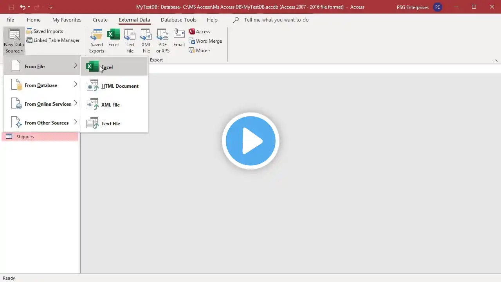501x282 pixels.
Task: Expand the From Online Services submenu
Action: 42,104
